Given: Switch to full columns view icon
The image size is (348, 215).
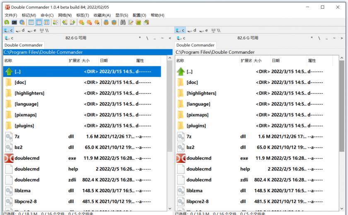Looking at the screenshot, I should [x=39, y=22].
